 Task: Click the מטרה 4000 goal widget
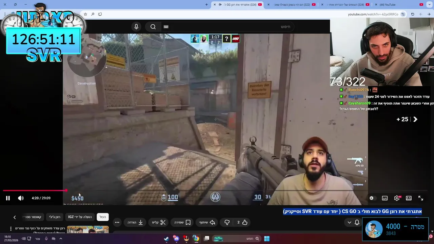[395, 229]
